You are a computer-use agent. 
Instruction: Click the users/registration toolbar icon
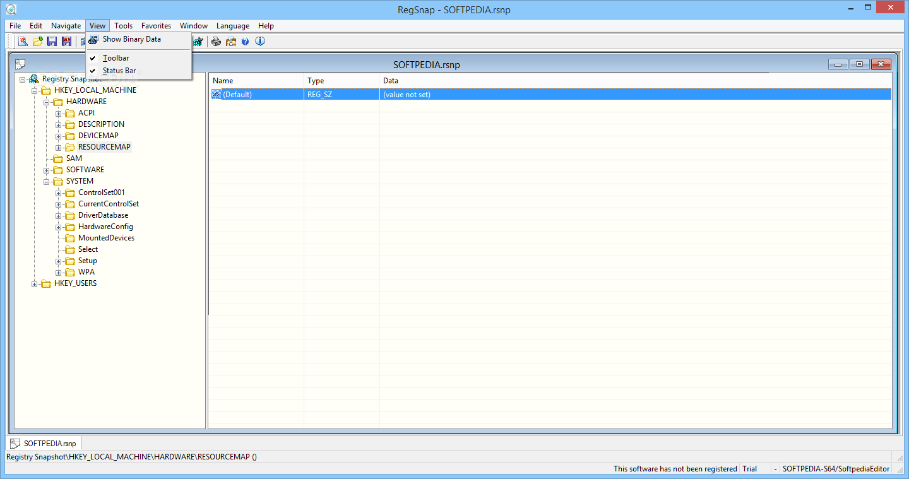pos(230,42)
